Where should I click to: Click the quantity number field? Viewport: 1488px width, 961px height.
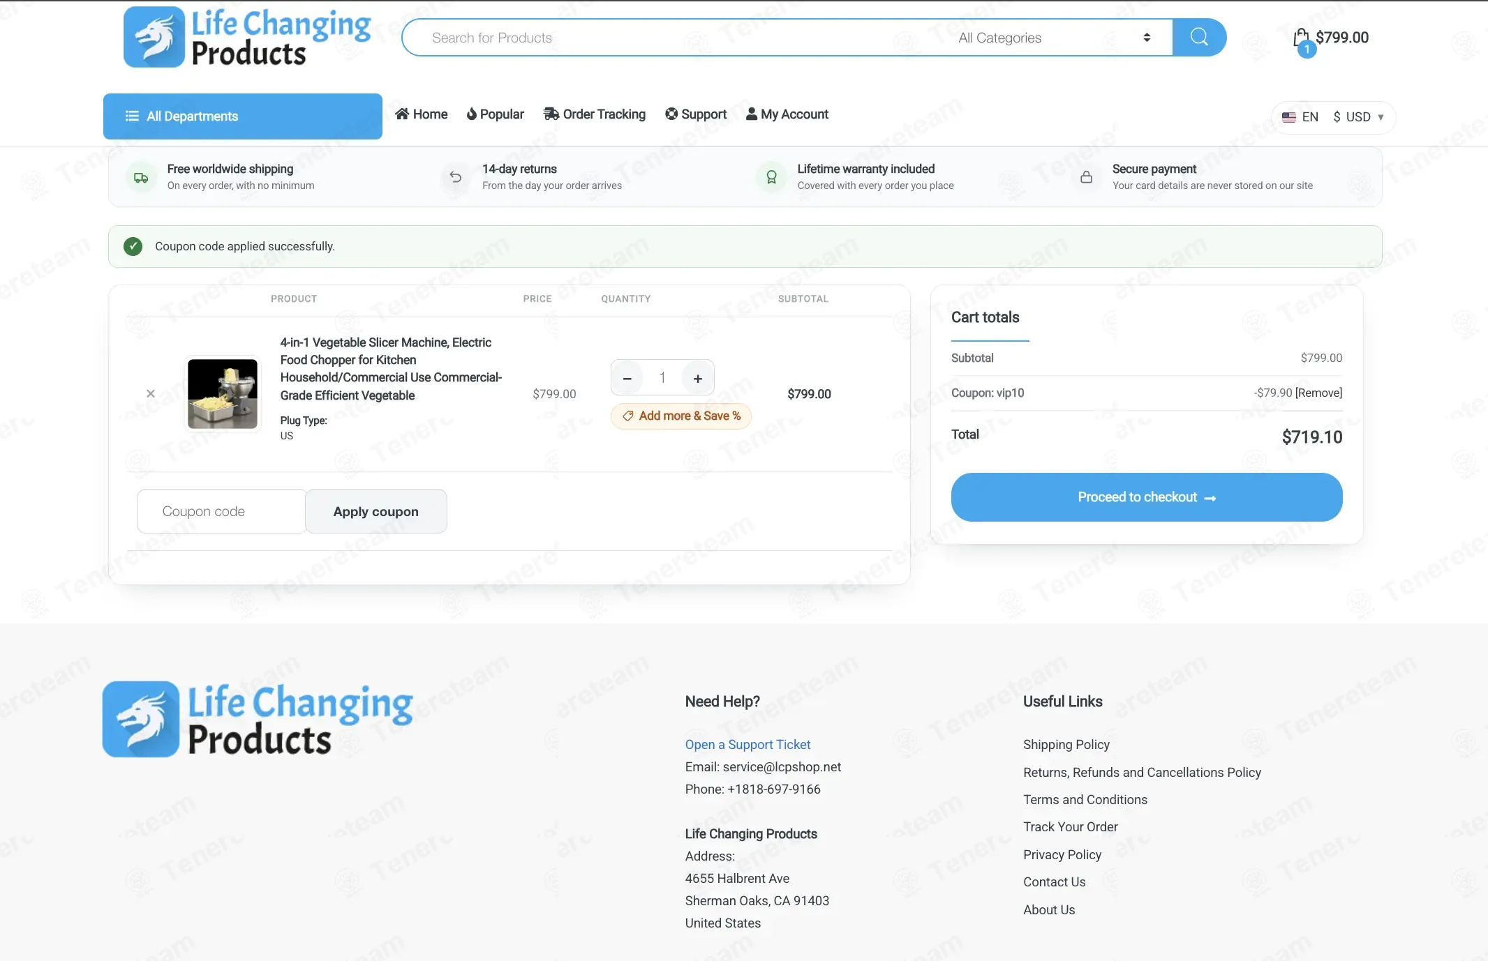click(x=662, y=378)
